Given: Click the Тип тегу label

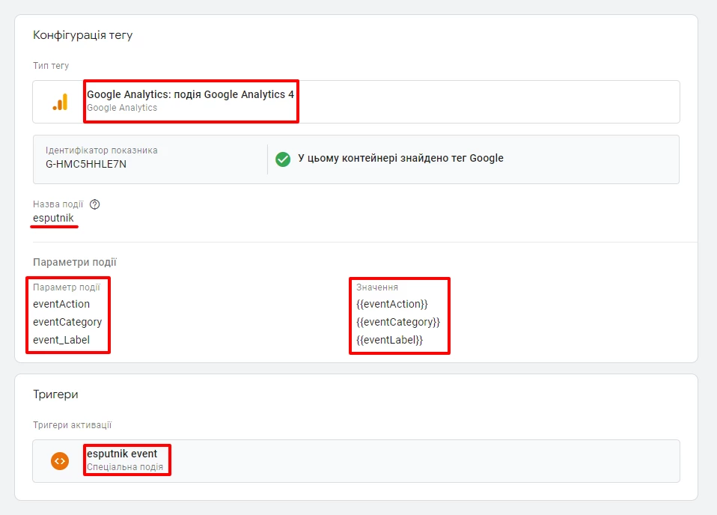Looking at the screenshot, I should (x=51, y=65).
